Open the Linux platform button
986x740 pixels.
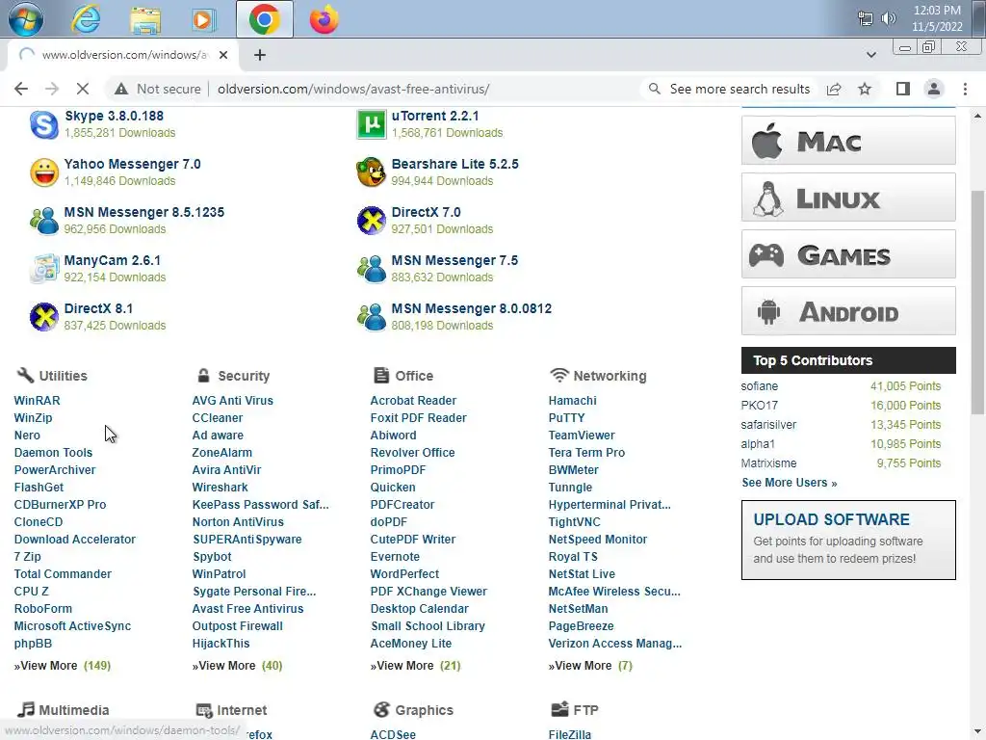click(x=848, y=197)
